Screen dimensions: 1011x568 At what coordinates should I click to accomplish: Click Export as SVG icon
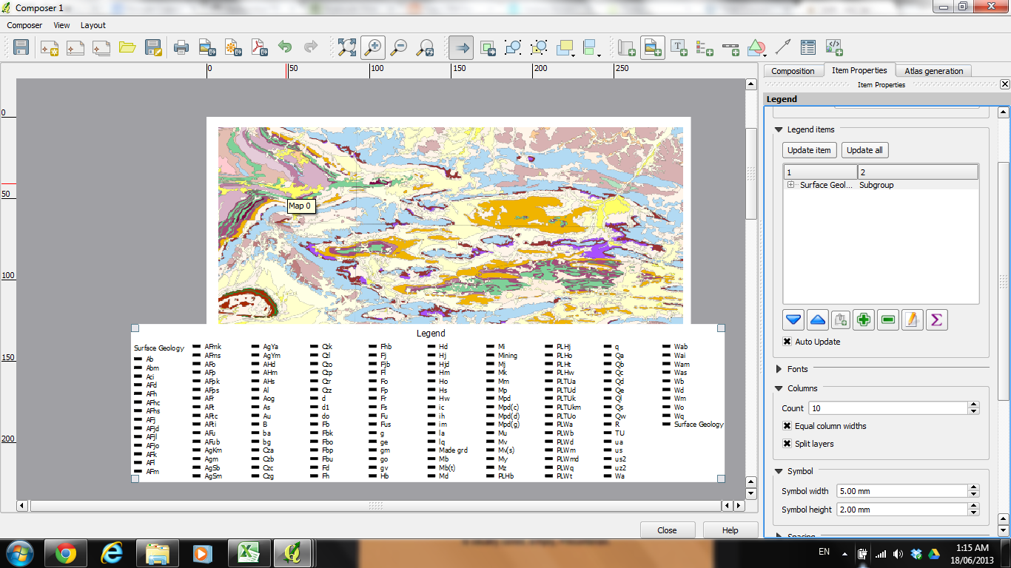click(233, 48)
